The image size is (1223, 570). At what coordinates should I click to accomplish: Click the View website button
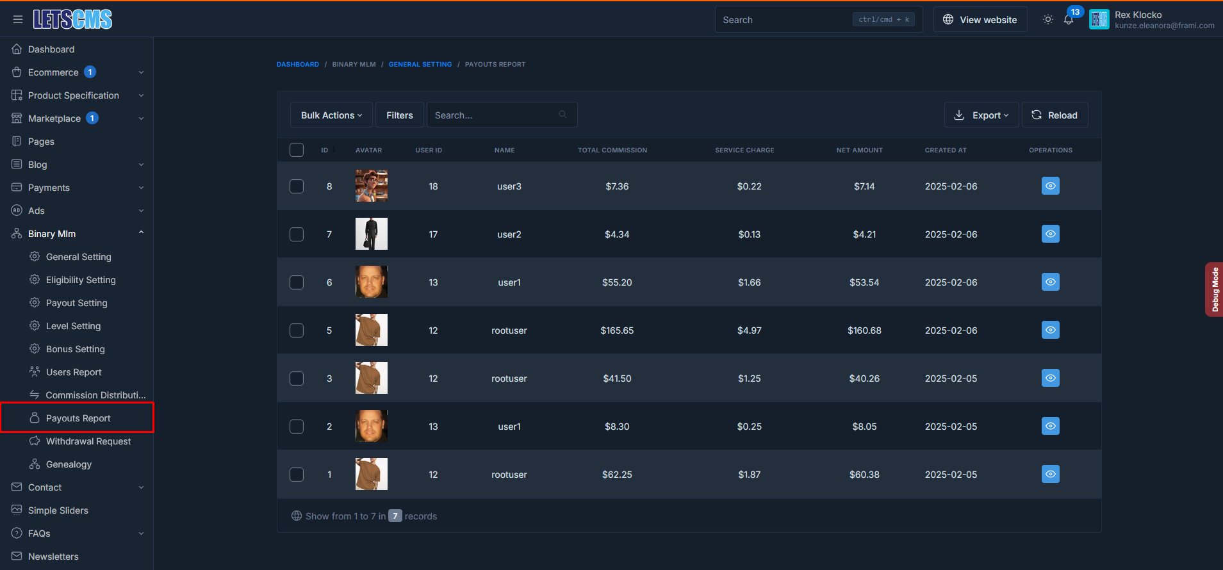click(980, 19)
